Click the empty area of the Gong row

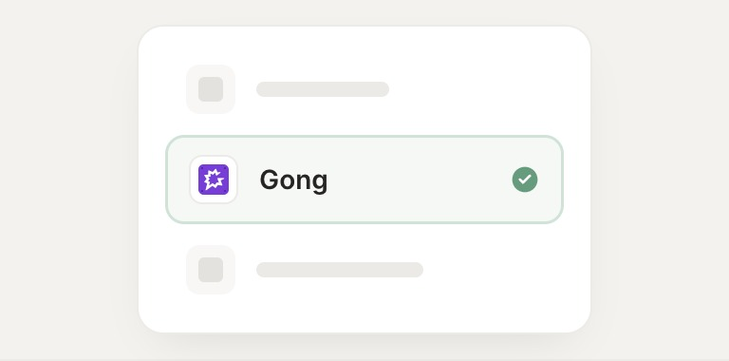click(419, 180)
